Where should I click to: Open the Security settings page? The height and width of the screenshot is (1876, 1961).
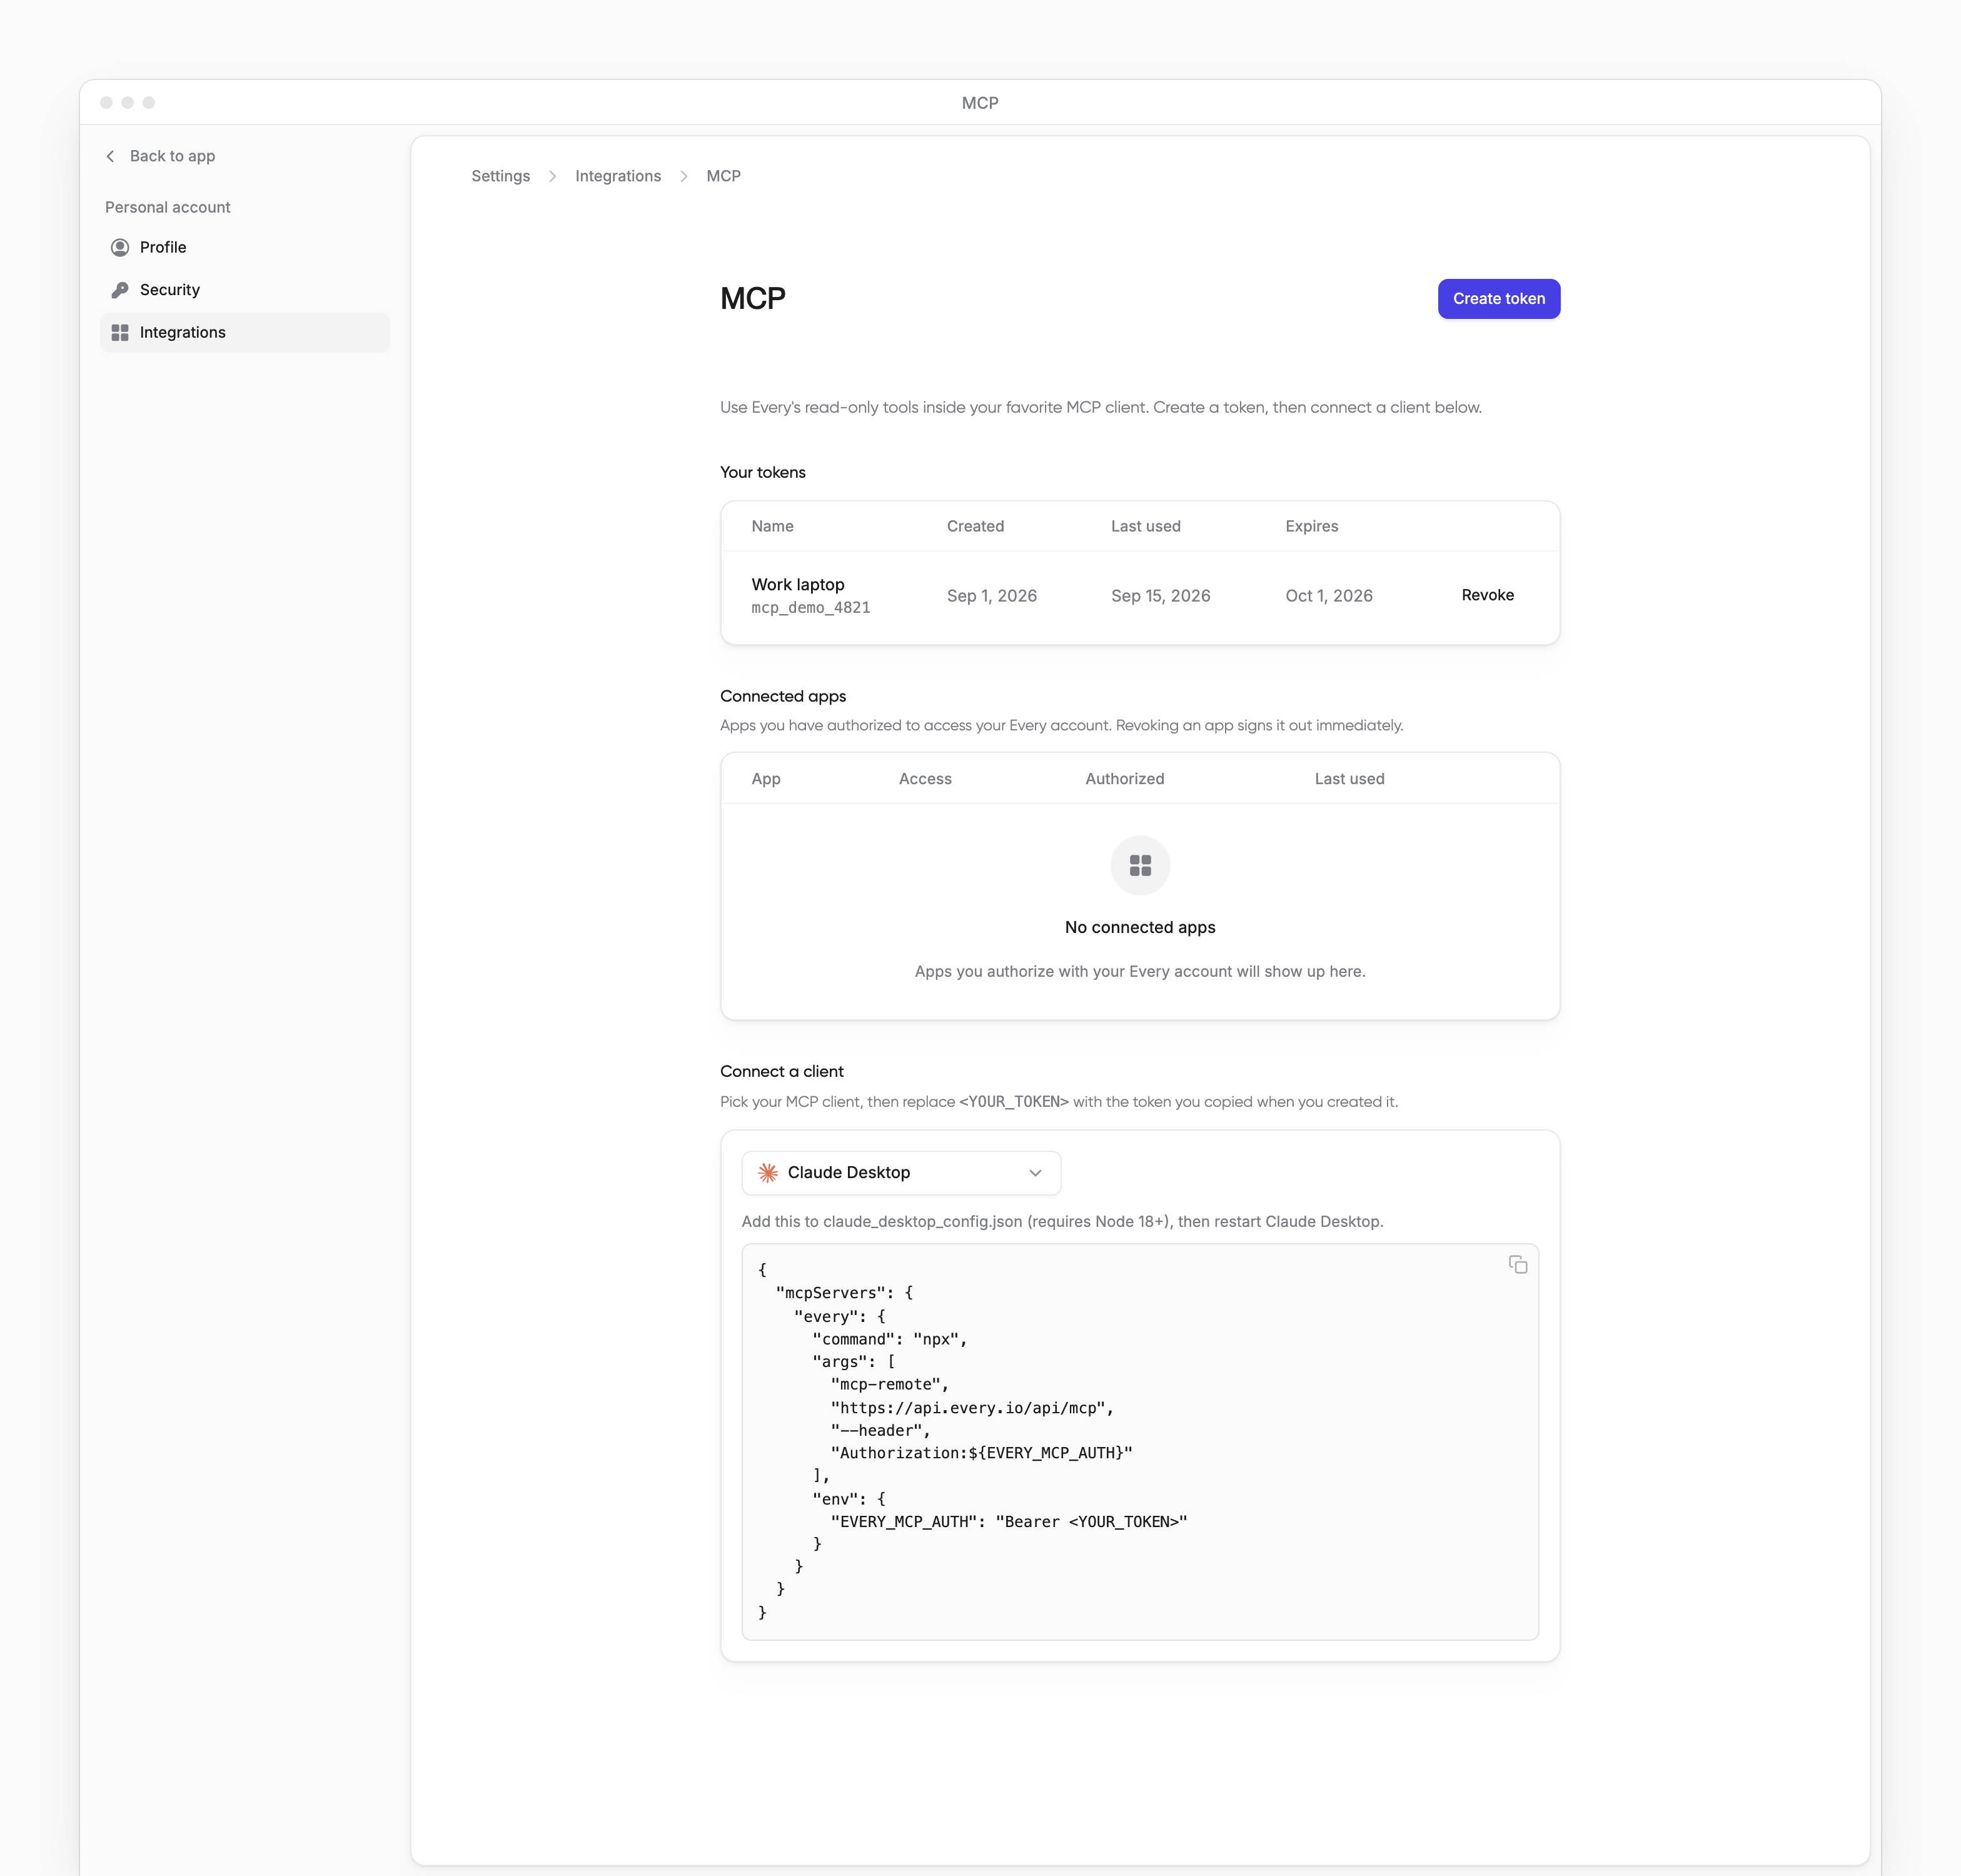pos(245,290)
